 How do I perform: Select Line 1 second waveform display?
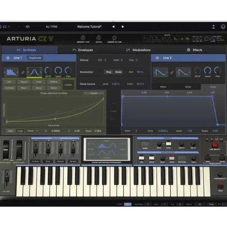coord(34,72)
